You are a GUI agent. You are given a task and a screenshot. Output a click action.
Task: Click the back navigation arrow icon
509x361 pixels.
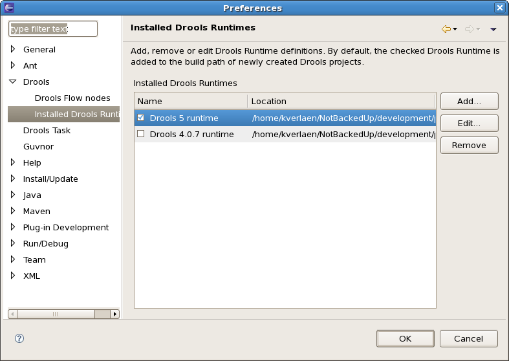[446, 29]
